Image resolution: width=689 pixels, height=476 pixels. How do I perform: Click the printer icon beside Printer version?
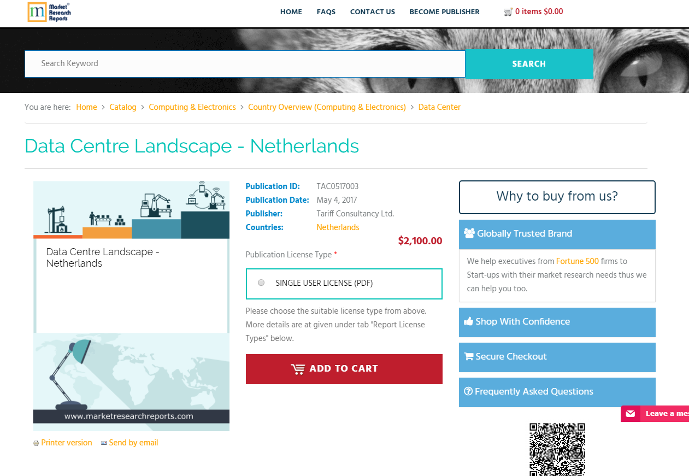[36, 443]
